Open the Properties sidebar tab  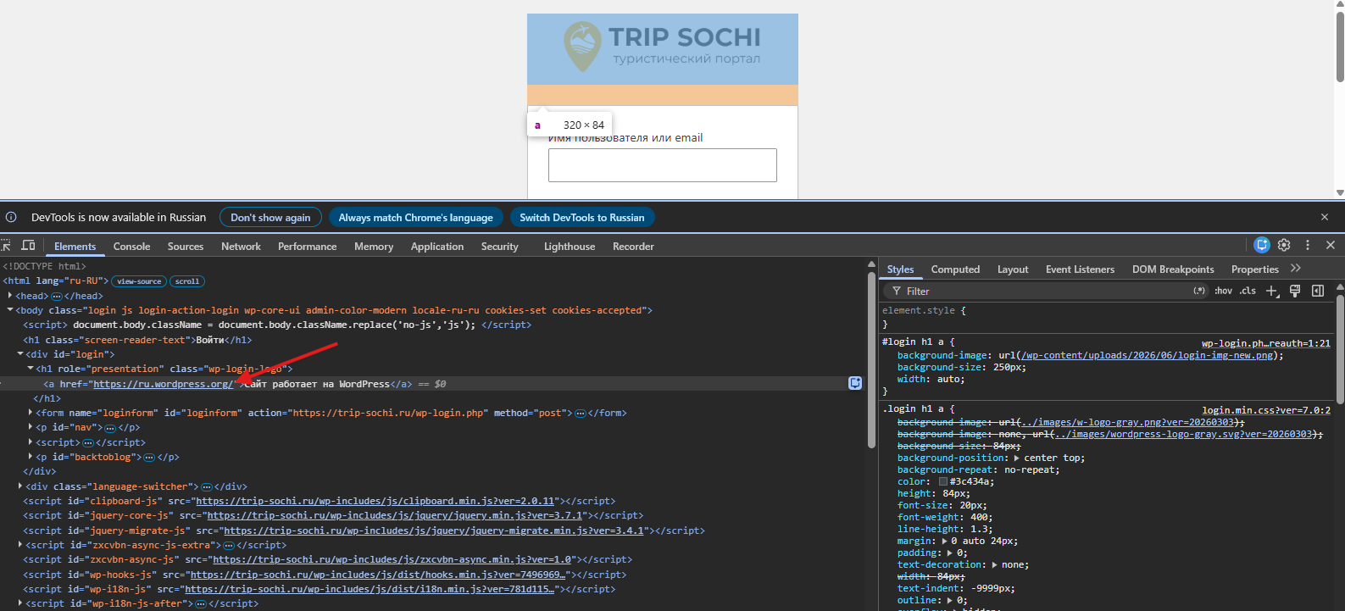pyautogui.click(x=1254, y=269)
